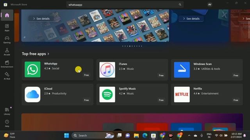Image resolution: width=250 pixels, height=140 pixels.
Task: Open the WhatsApp title text
Action: (51, 64)
